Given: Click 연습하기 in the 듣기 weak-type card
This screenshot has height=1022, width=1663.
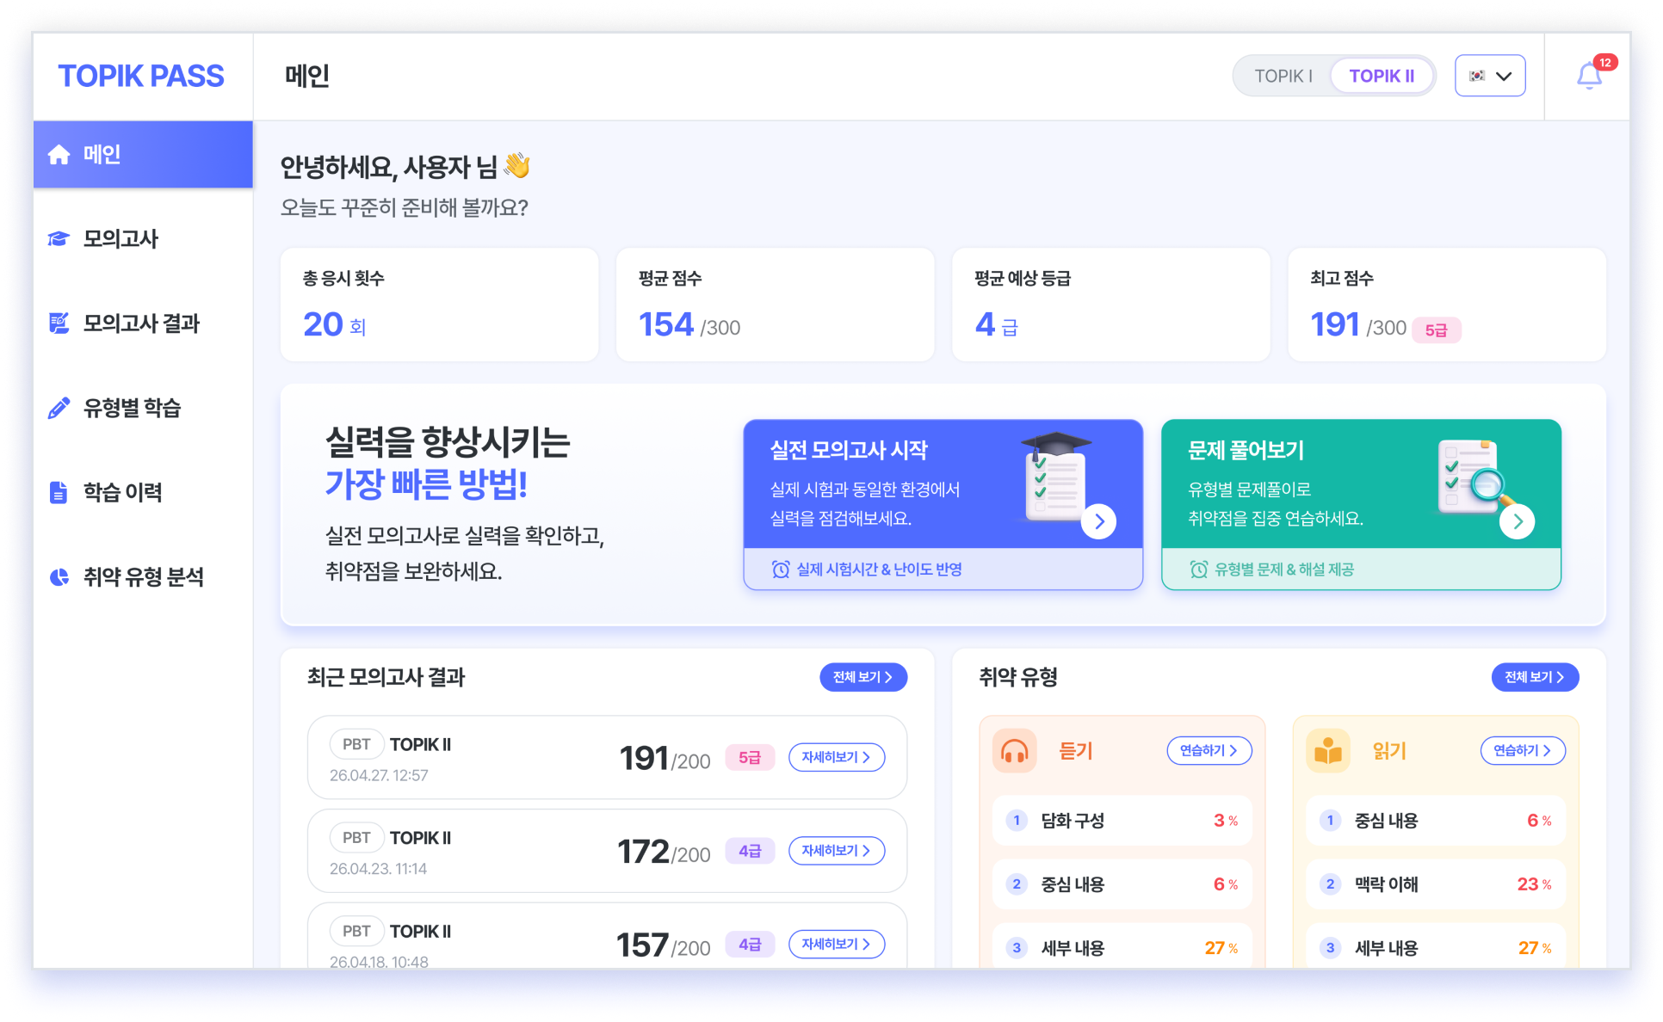Looking at the screenshot, I should [x=1209, y=750].
